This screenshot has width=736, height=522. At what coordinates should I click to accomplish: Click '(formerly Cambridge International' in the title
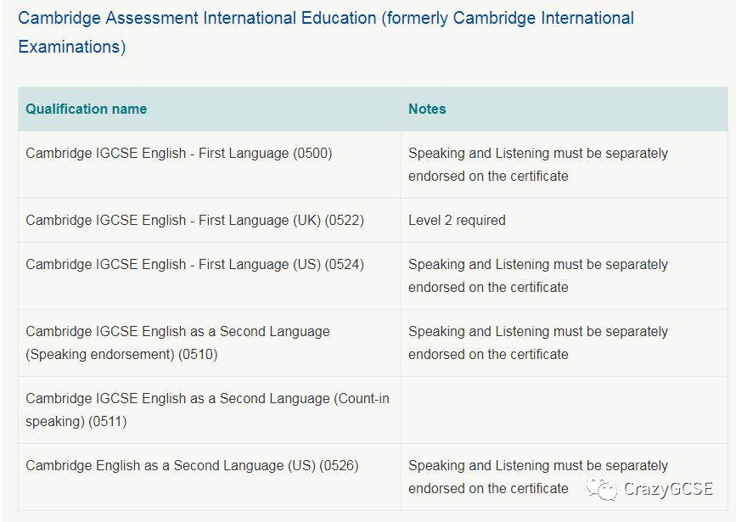508,19
